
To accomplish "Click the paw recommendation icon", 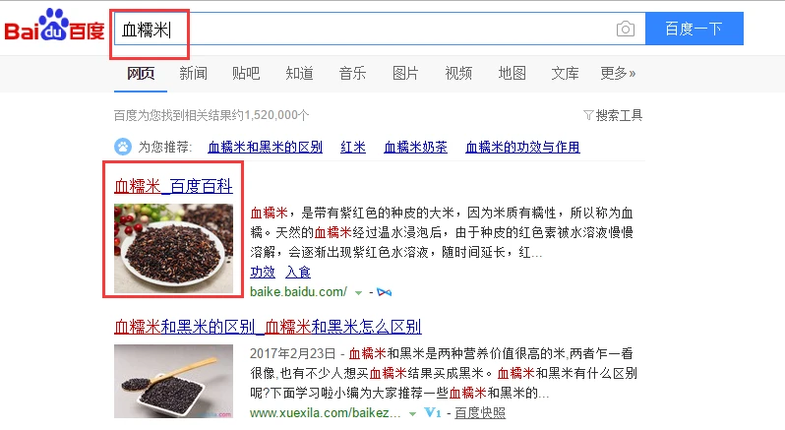I will (x=123, y=147).
